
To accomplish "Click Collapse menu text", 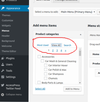I will (x=14, y=95).
